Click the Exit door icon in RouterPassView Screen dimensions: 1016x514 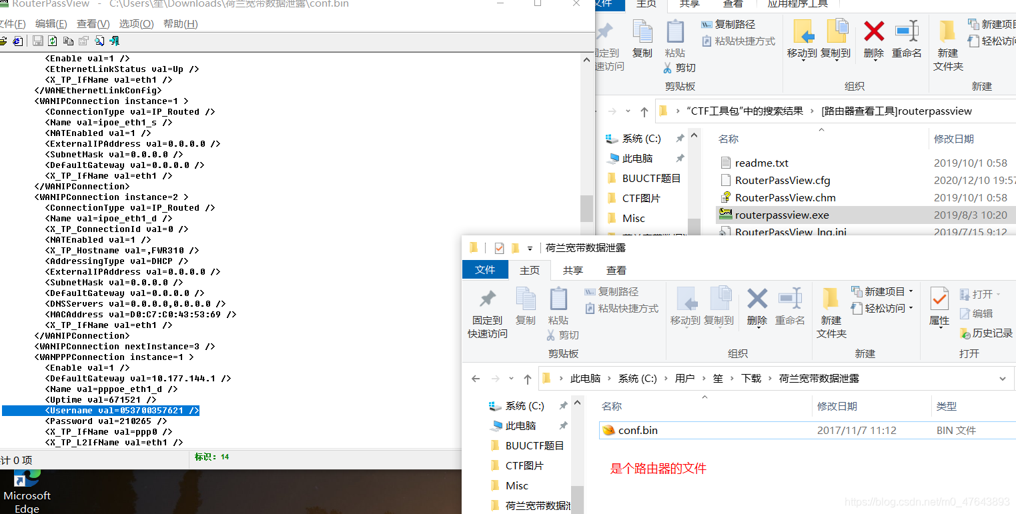coord(114,41)
